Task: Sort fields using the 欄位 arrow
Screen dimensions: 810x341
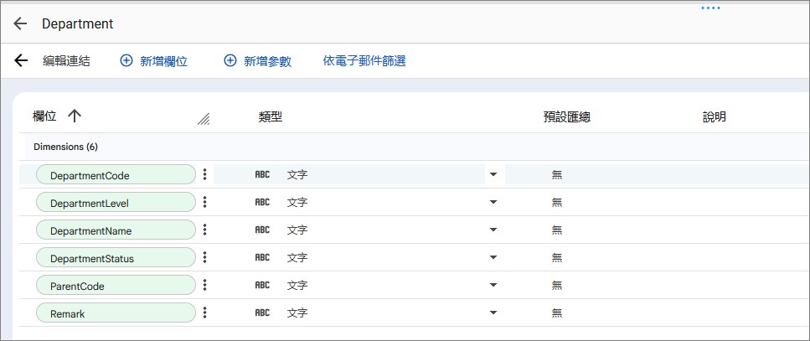Action: pos(74,116)
